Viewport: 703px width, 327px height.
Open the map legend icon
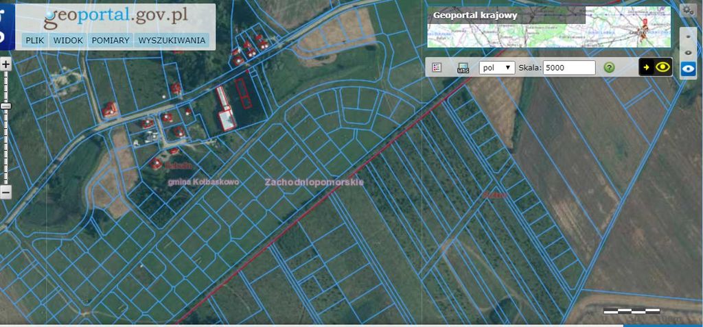click(437, 67)
